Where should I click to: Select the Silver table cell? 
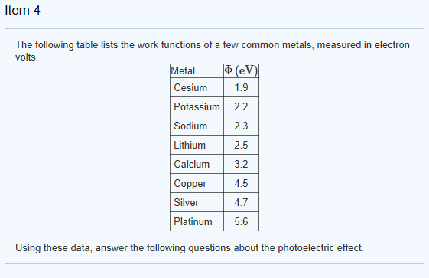[x=197, y=202]
